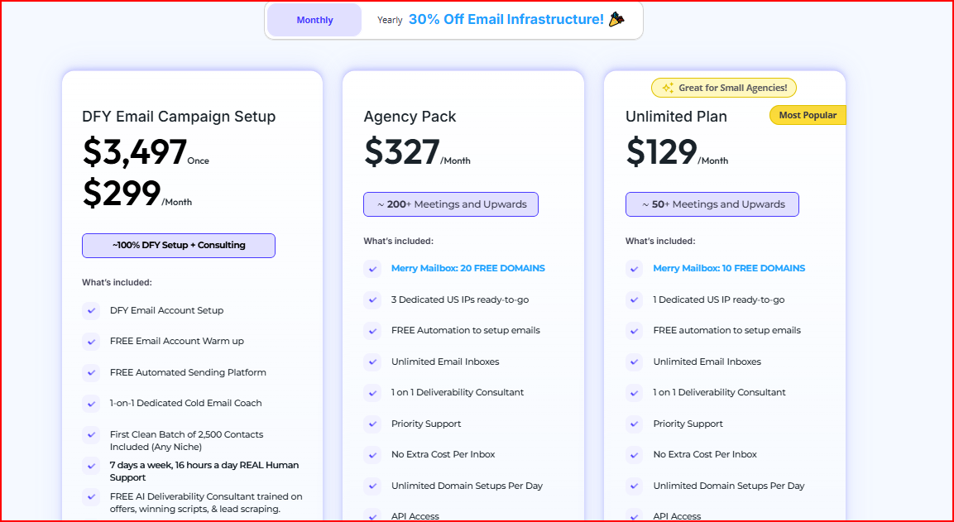Switch billing to Yearly
This screenshot has width=954, height=522.
[389, 19]
